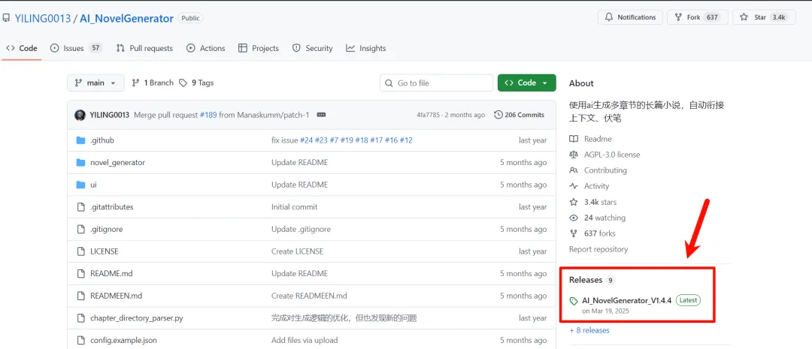View the 1 Branch link

coord(153,83)
